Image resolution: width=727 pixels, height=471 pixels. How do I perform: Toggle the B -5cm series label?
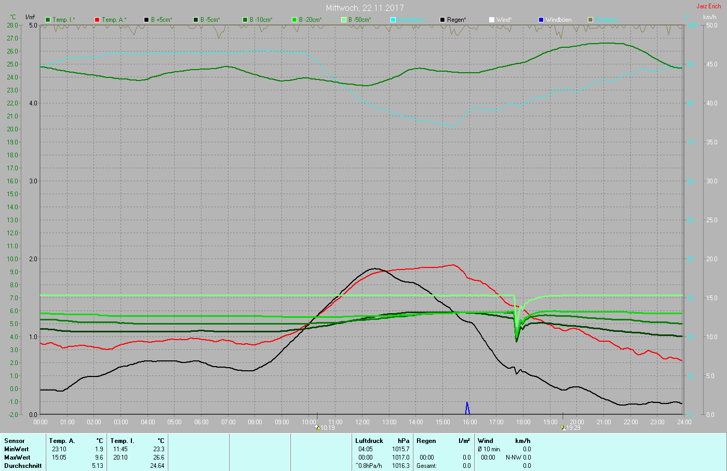coord(210,20)
